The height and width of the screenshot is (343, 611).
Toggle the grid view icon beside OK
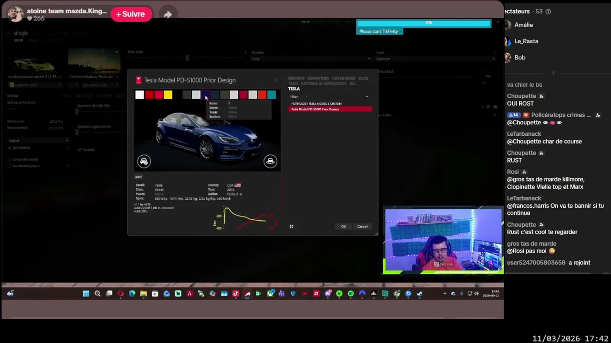point(291,226)
